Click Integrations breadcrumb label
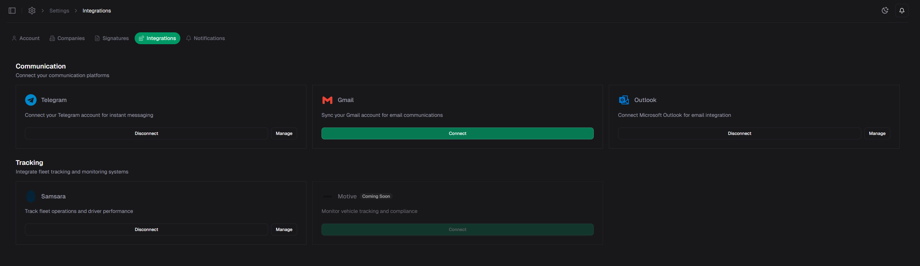920x266 pixels. pos(97,11)
